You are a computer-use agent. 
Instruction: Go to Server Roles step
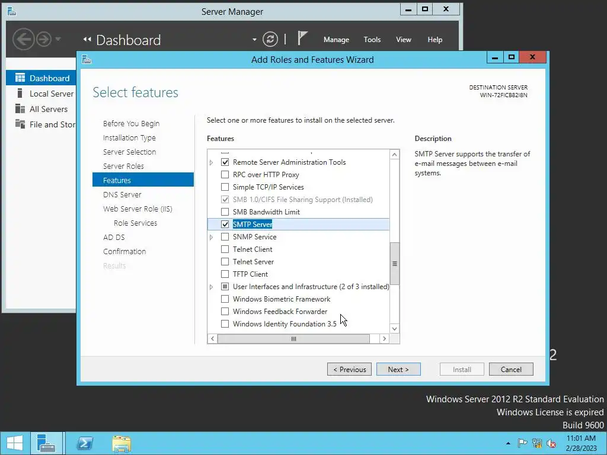[x=123, y=166]
